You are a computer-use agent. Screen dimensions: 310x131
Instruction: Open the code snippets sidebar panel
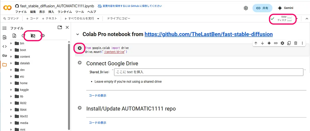4,46
